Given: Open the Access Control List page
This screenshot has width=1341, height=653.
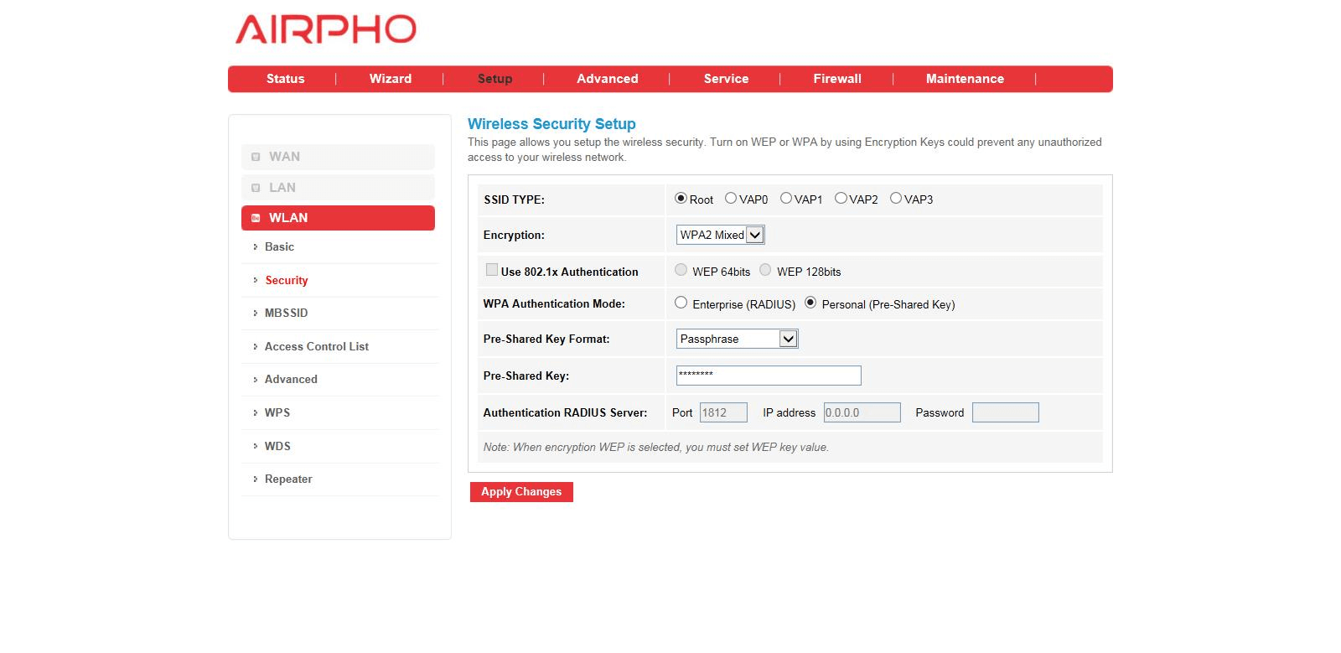Looking at the screenshot, I should 316,346.
